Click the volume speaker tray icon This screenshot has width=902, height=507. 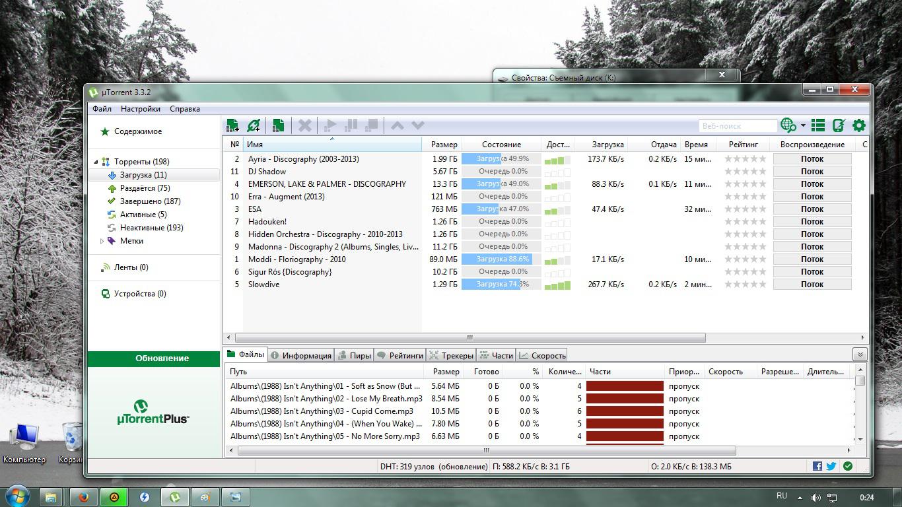click(816, 497)
